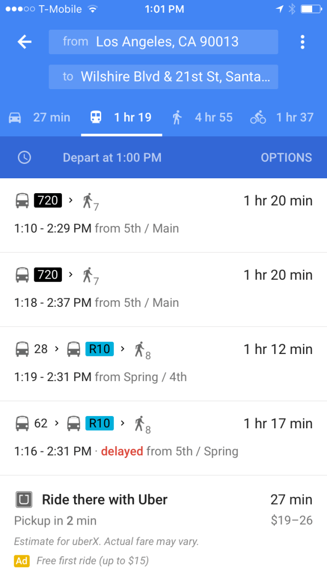Change the Depart at 1:00 PM time

[x=112, y=158]
